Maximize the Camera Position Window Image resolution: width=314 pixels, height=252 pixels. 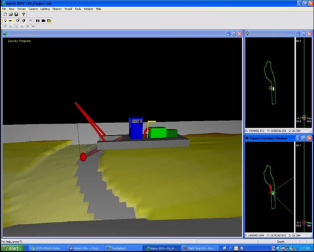[304, 138]
